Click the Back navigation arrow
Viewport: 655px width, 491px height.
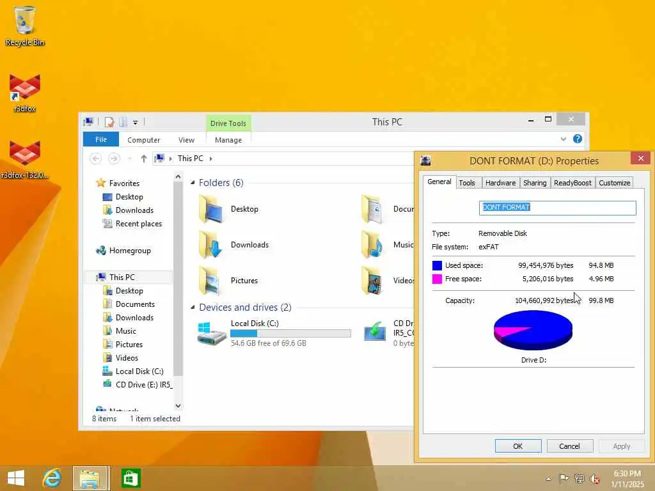pyautogui.click(x=96, y=159)
